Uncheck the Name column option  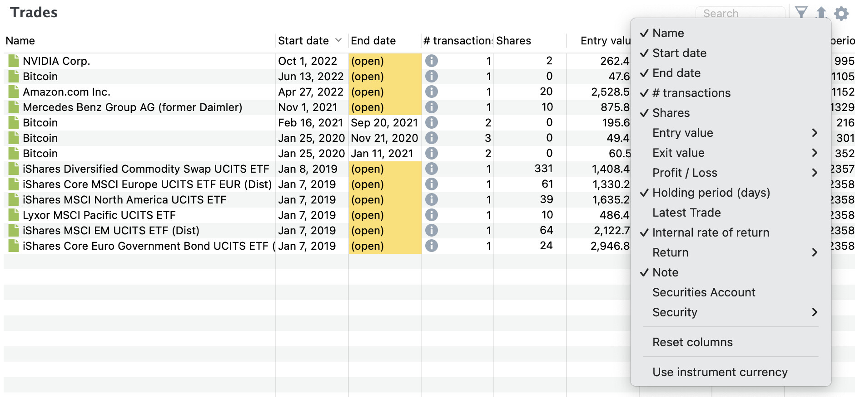(731, 33)
